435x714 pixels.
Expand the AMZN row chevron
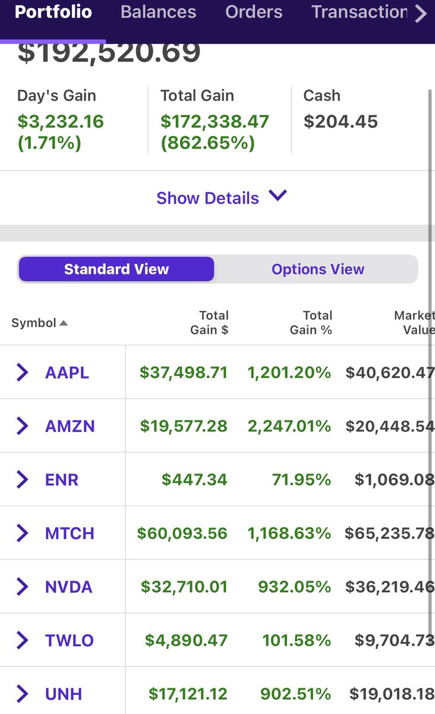point(22,426)
